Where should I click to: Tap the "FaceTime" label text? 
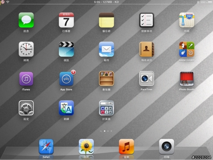pyautogui.click(x=146, y=90)
